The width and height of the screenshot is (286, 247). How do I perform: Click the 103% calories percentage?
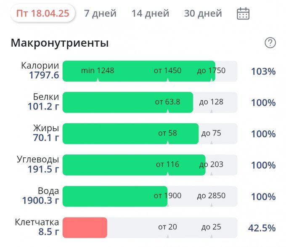coord(263,72)
